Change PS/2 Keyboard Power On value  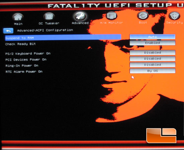(x=153, y=53)
